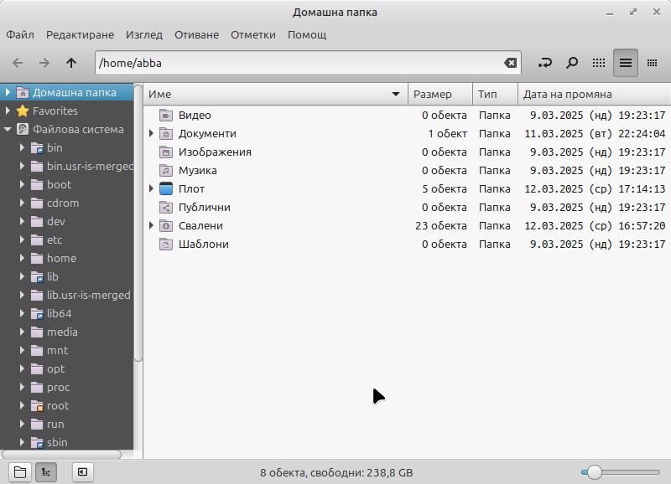Open the Отметки menu
The width and height of the screenshot is (671, 484).
tap(253, 34)
